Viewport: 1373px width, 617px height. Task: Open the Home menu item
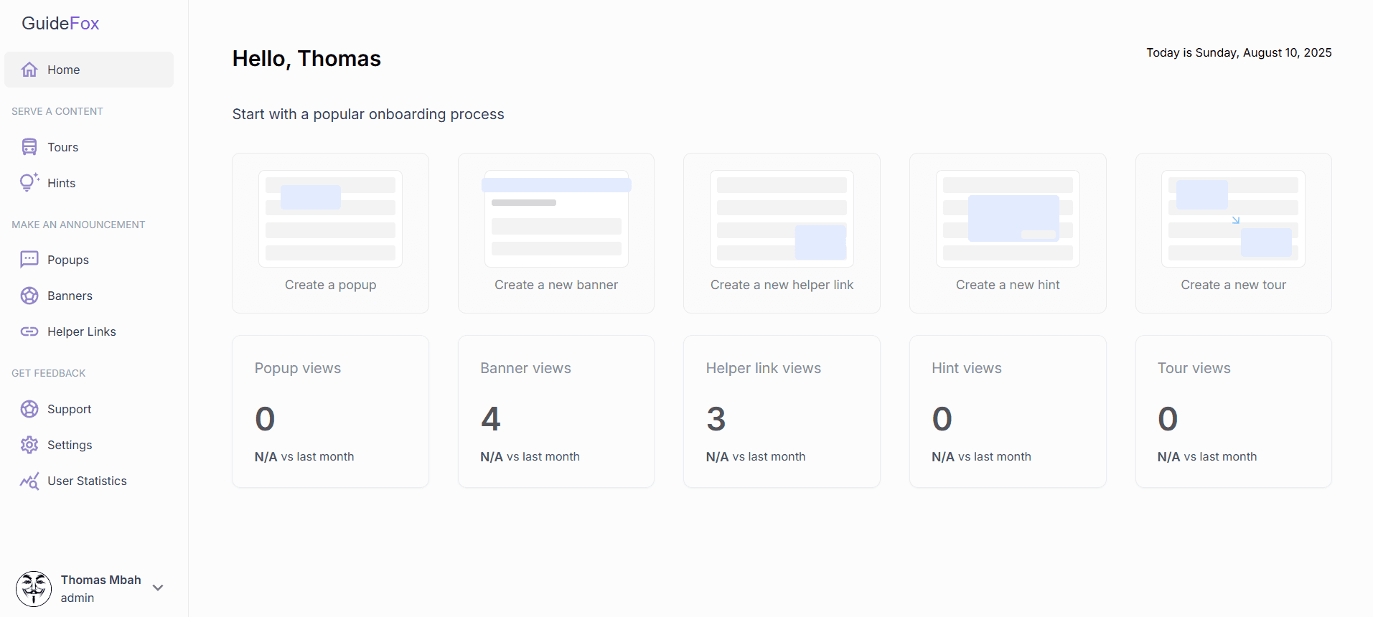[x=89, y=70]
